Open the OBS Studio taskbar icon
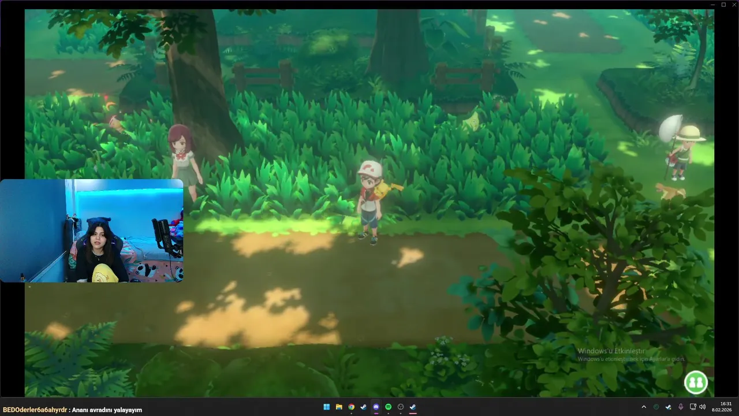739x416 pixels. pyautogui.click(x=401, y=407)
